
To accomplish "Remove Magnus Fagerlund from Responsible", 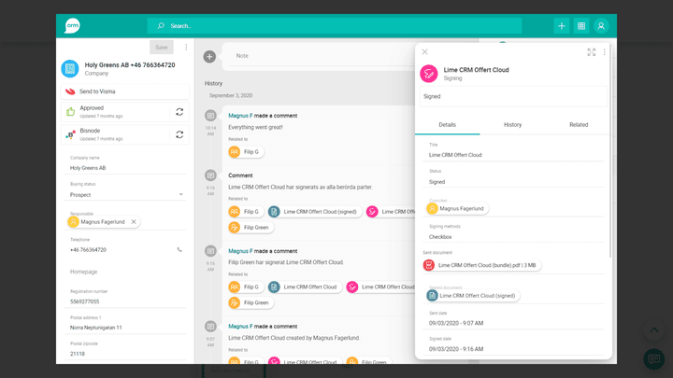I will click(x=134, y=221).
